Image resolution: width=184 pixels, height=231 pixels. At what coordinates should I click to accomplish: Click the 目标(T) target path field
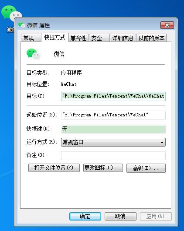113,96
